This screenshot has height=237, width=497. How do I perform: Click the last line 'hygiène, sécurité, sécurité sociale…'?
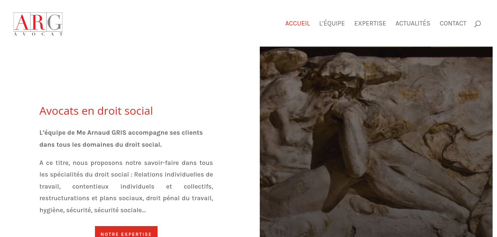[92, 210]
